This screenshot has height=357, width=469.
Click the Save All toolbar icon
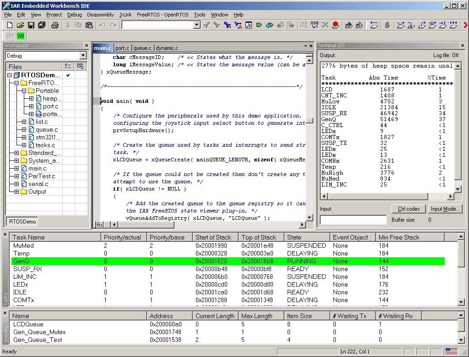click(41, 25)
